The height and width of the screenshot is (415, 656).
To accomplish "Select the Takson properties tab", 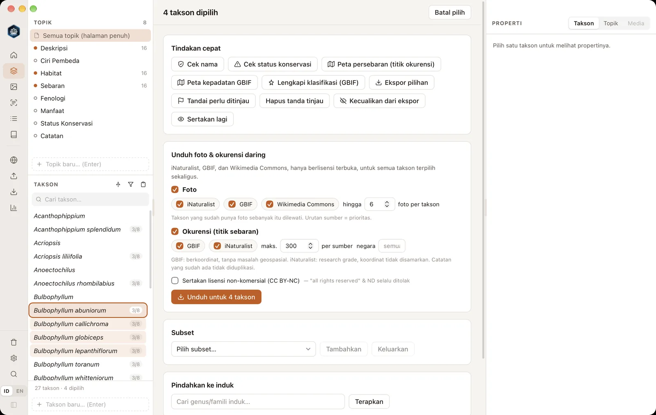I will click(583, 23).
